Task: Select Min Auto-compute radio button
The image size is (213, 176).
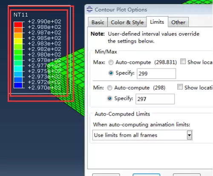Action: 109,88
